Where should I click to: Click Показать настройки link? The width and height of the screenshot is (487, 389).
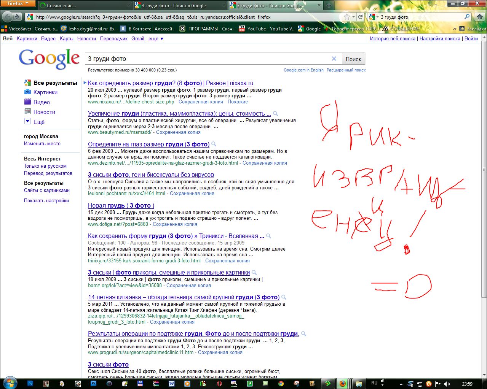pos(46,200)
